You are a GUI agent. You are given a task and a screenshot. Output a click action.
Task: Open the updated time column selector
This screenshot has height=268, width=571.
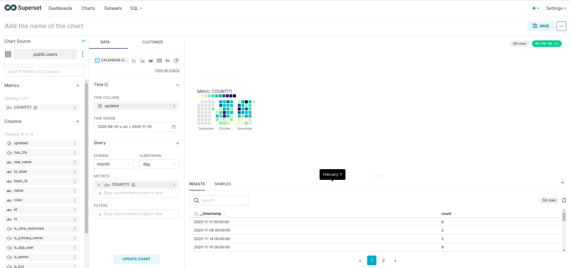[137, 106]
